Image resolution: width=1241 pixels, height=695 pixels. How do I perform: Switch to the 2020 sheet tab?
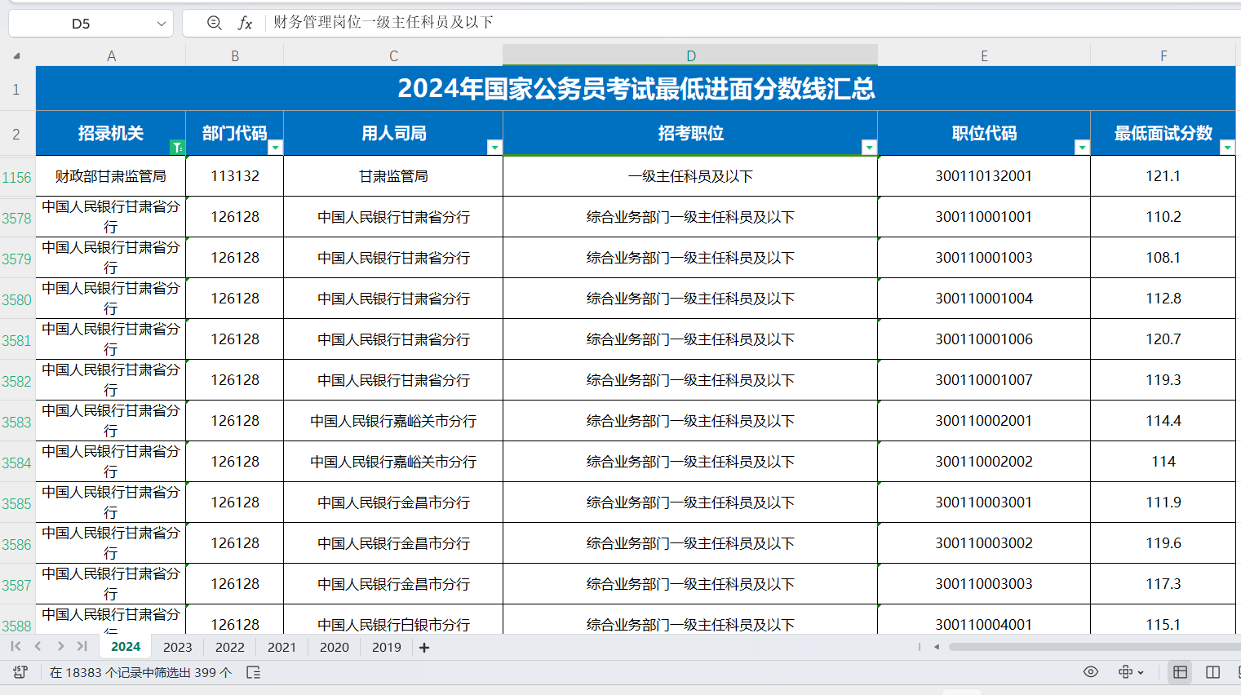coord(335,647)
